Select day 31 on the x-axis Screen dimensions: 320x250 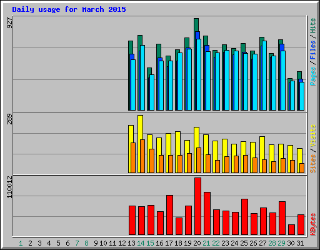click(x=300, y=243)
